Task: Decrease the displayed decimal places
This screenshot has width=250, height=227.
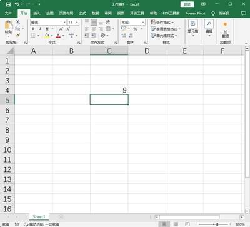Action: click(131, 36)
